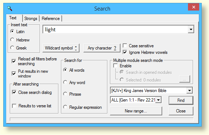Switch to the Strongs tab
The height and width of the screenshot is (135, 209).
pyautogui.click(x=31, y=19)
